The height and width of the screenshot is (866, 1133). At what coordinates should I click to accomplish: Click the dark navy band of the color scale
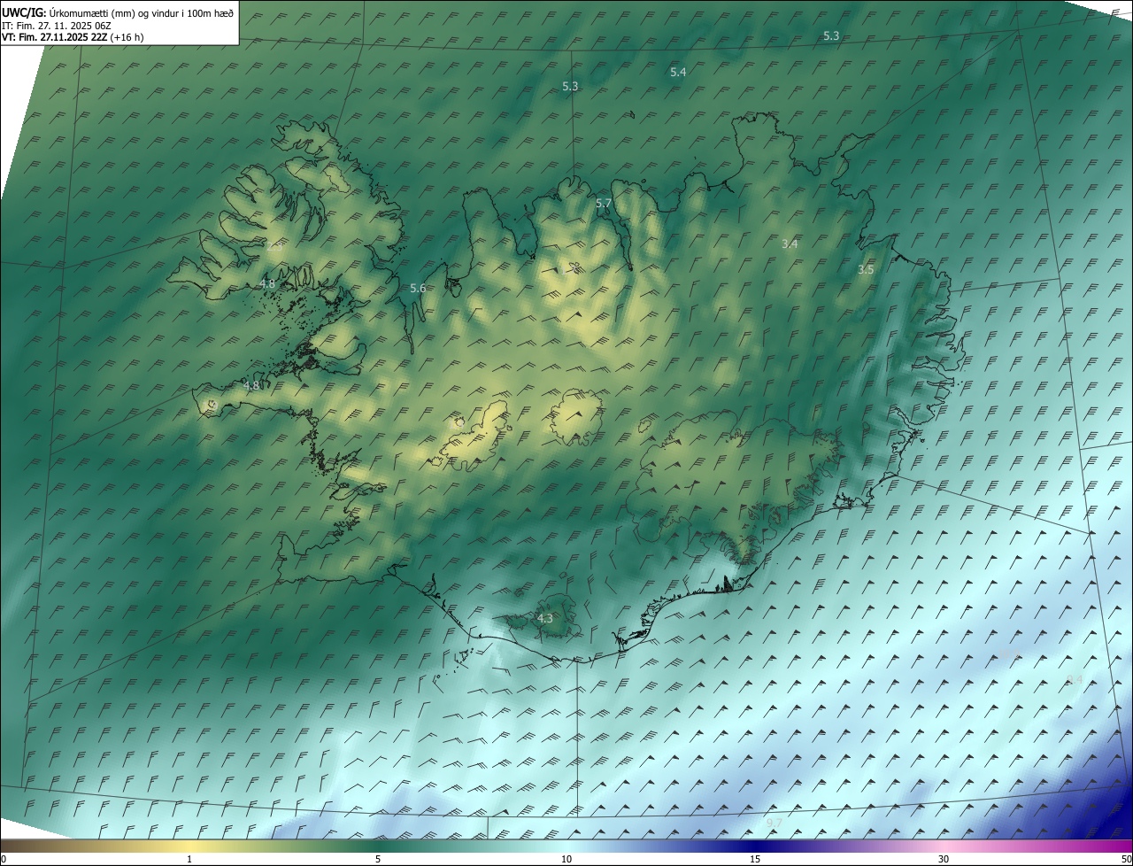point(755,846)
